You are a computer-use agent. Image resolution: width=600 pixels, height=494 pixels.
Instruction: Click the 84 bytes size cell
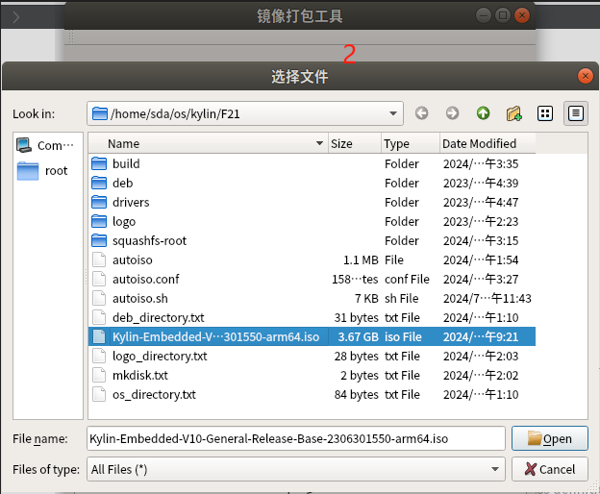tap(356, 394)
